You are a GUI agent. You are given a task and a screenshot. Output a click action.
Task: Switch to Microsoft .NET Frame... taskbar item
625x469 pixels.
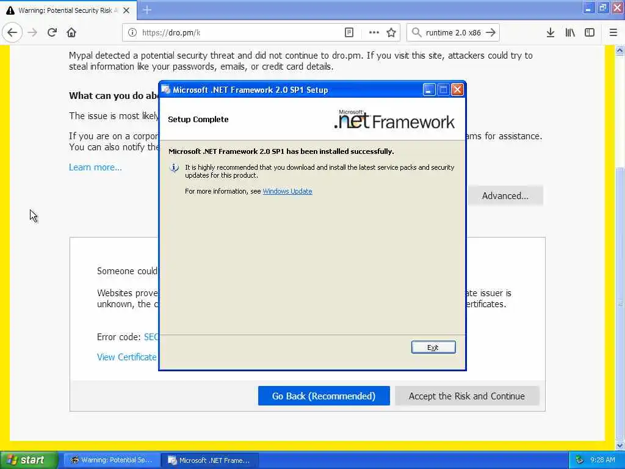[x=210, y=460]
